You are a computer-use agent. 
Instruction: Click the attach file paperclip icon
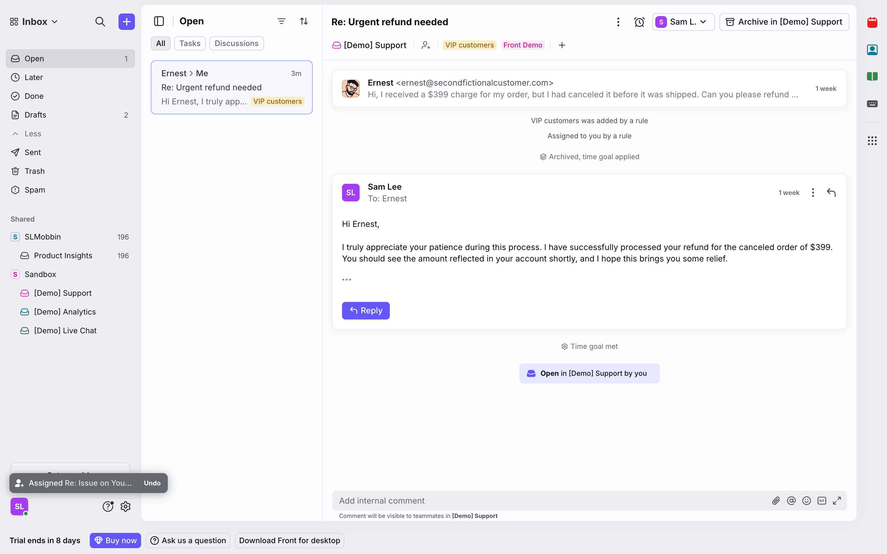776,501
